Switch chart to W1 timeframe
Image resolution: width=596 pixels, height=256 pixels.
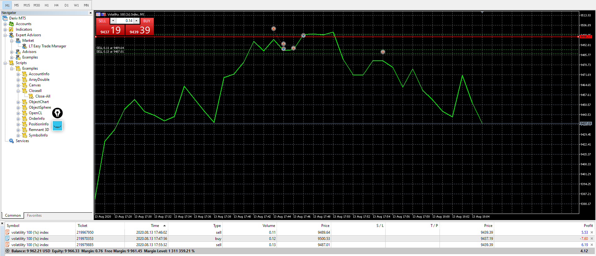(x=76, y=5)
